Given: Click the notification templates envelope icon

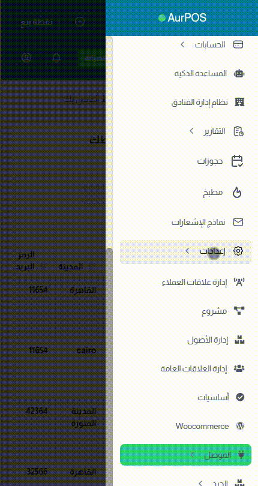Looking at the screenshot, I should point(238,222).
